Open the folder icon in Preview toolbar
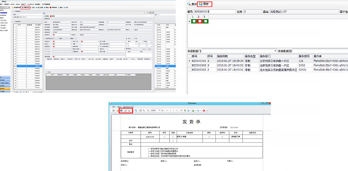 pyautogui.click(x=117, y=111)
